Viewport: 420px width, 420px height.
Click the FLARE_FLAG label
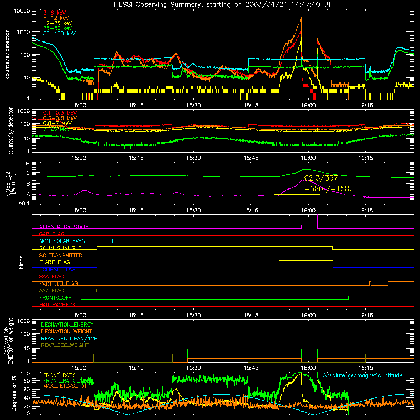pos(55,262)
